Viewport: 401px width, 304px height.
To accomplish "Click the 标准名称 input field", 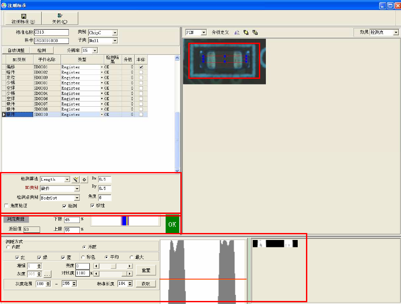I will pos(51,33).
